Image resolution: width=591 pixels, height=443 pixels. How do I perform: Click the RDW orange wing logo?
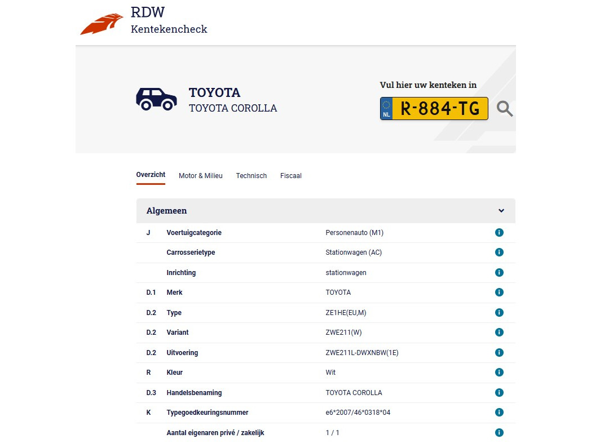102,24
